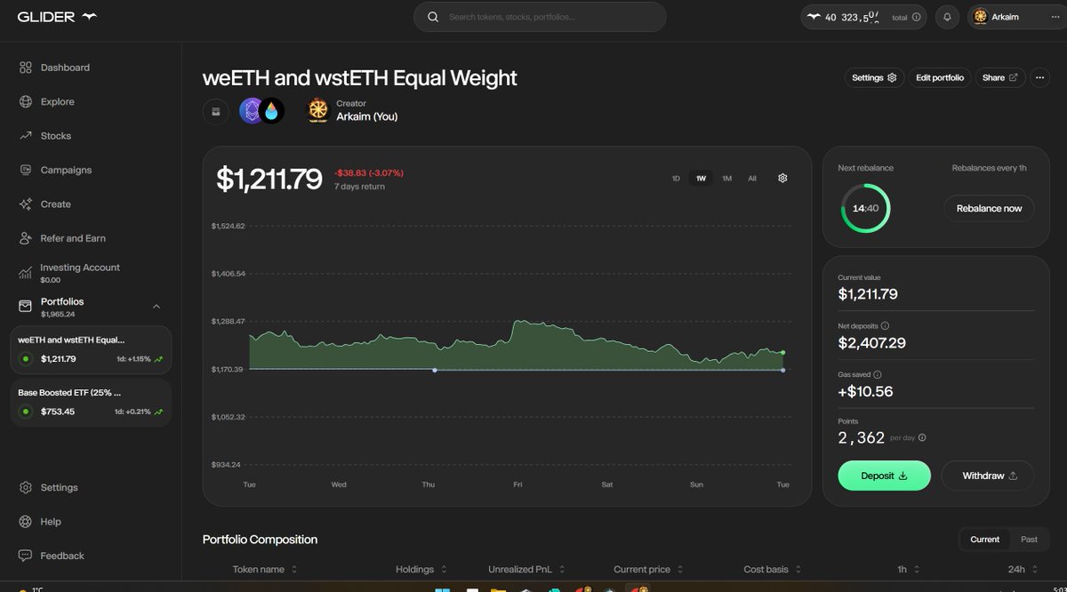This screenshot has width=1067, height=592.
Task: Switch chart range to 1D
Action: [676, 179]
